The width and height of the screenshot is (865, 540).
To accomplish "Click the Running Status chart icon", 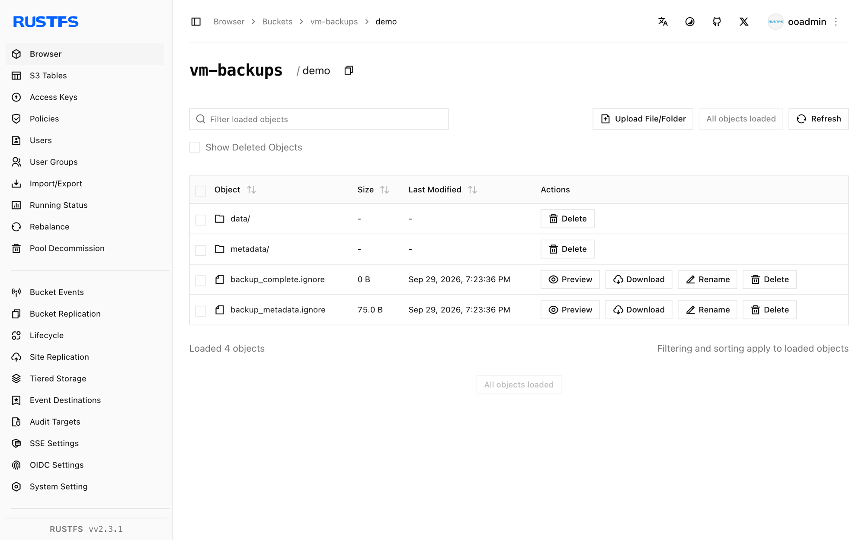I will (16, 205).
